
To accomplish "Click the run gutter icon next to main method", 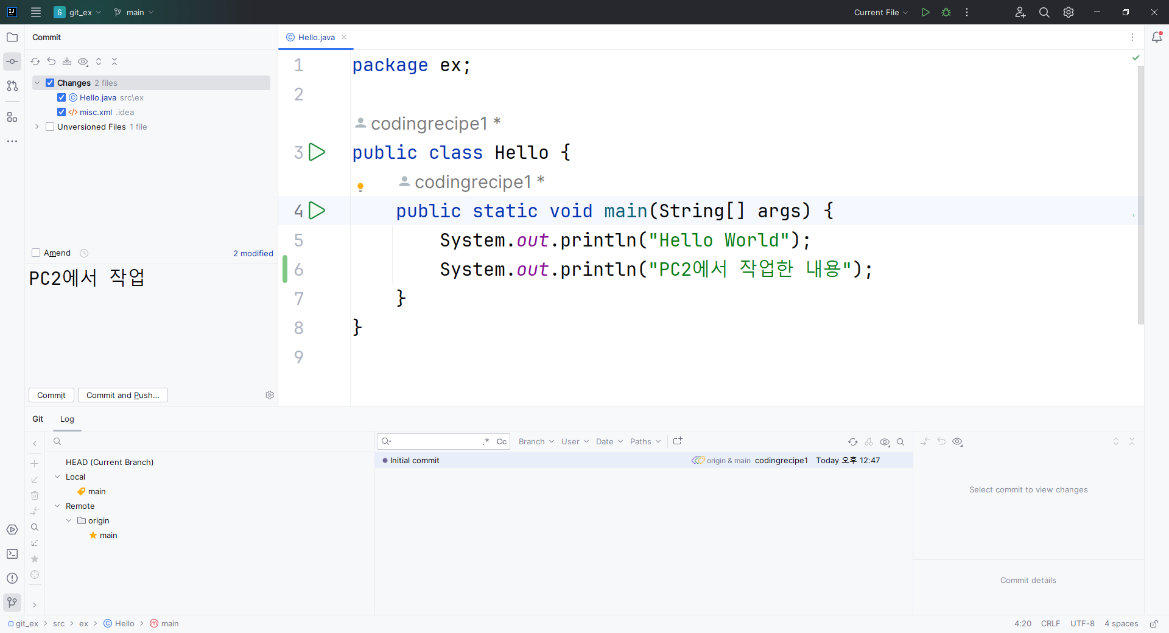I will pos(317,211).
